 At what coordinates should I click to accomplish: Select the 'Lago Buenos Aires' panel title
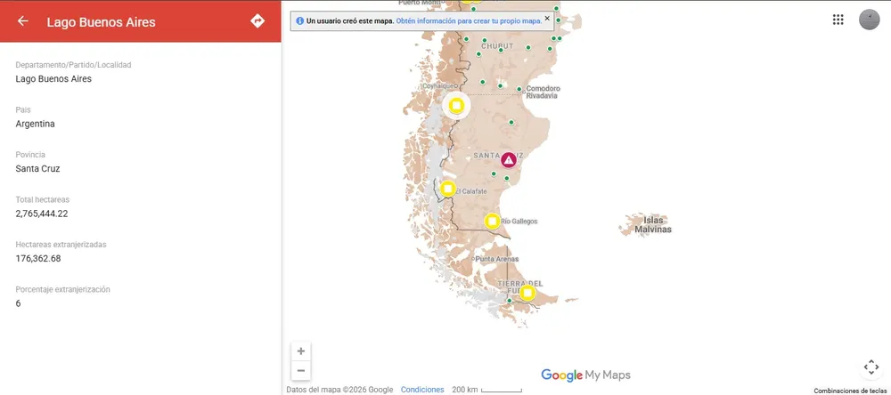pos(102,22)
